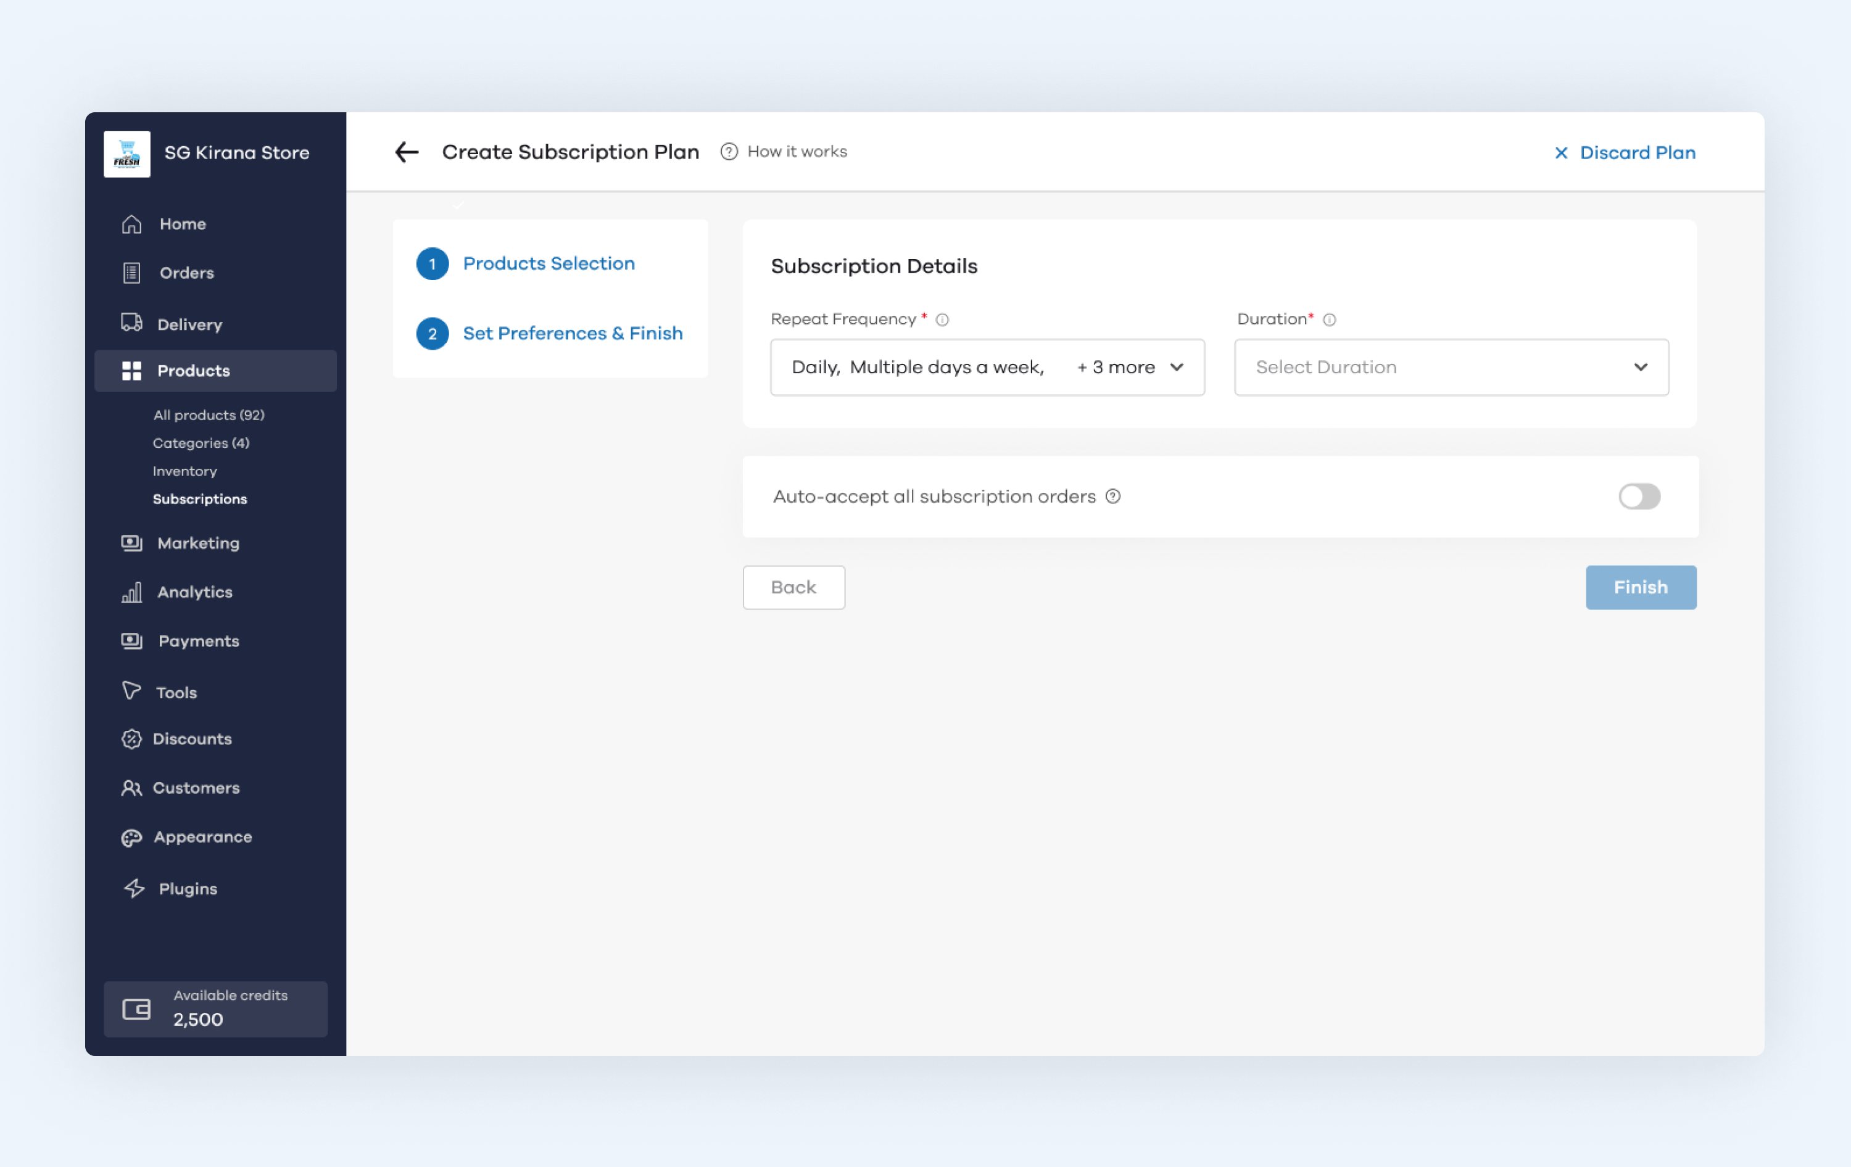
Task: Open the Repeat Frequency dropdown
Action: [x=987, y=367]
